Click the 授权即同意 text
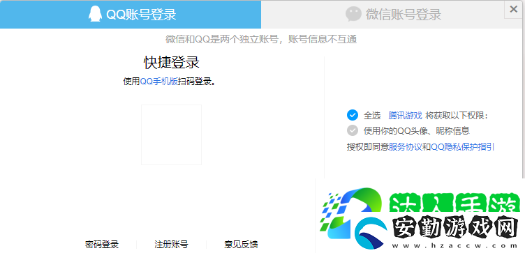The height and width of the screenshot is (253, 525). pos(368,147)
